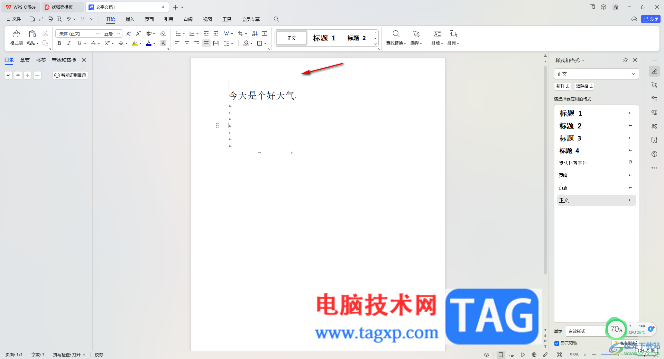Decrease font size with A- icon

[x=138, y=33]
